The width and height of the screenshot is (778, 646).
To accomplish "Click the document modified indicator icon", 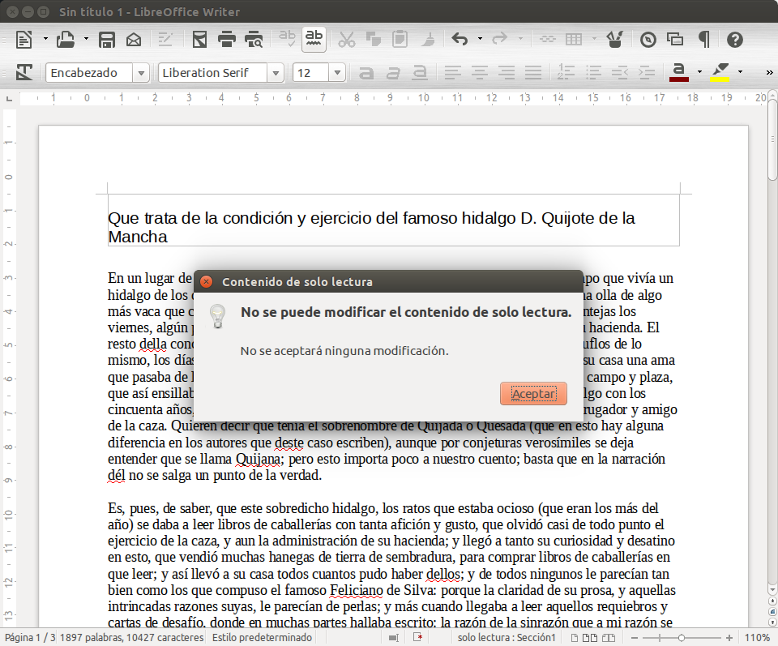I will pos(418,638).
